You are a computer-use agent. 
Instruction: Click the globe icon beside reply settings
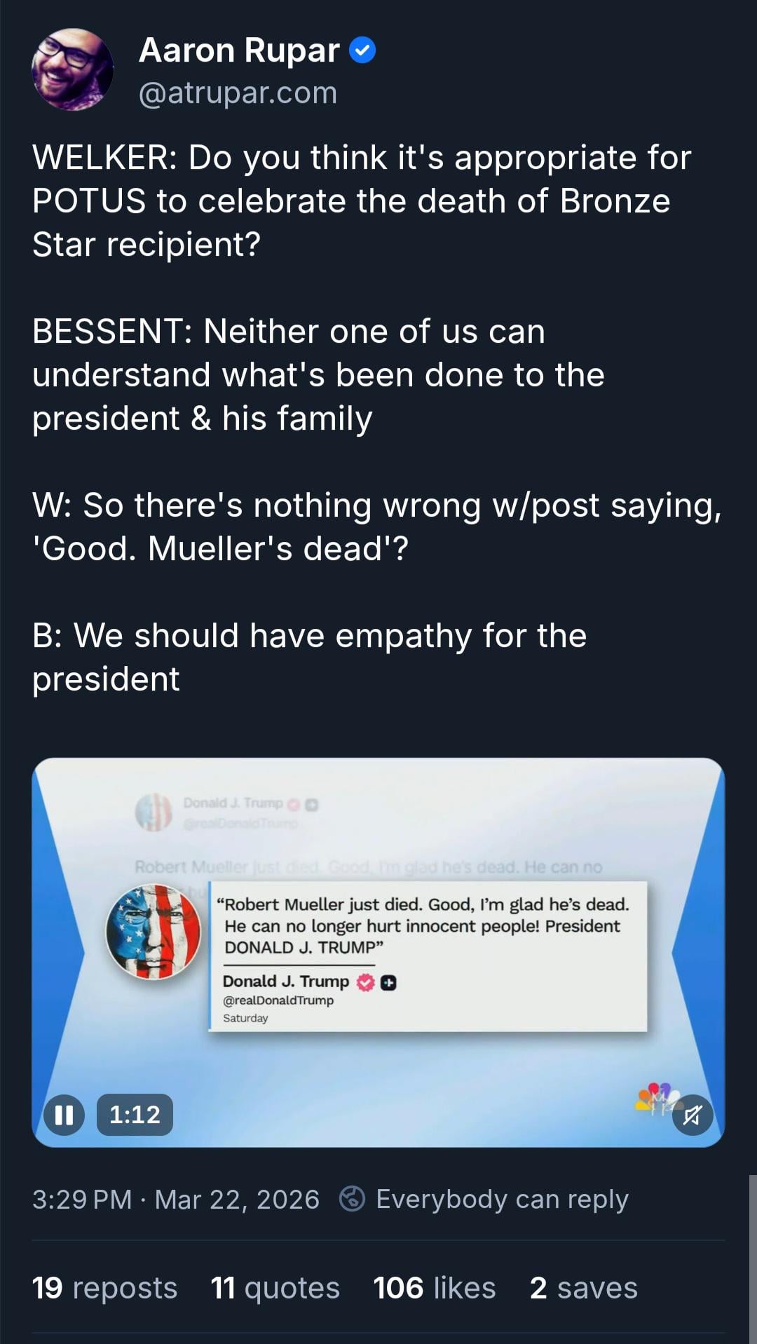point(352,1199)
